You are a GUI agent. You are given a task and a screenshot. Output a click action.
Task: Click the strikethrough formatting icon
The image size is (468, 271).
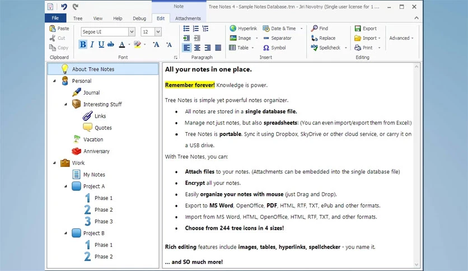click(x=111, y=44)
